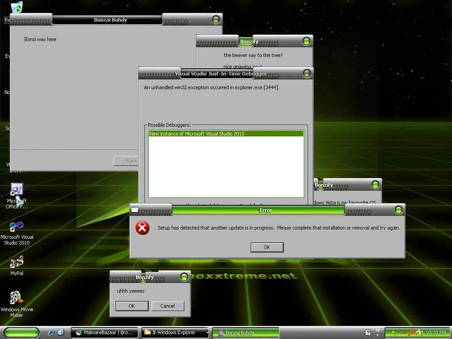
Task: Click the Back button in Bonzai Buhdy window
Action: point(126,161)
